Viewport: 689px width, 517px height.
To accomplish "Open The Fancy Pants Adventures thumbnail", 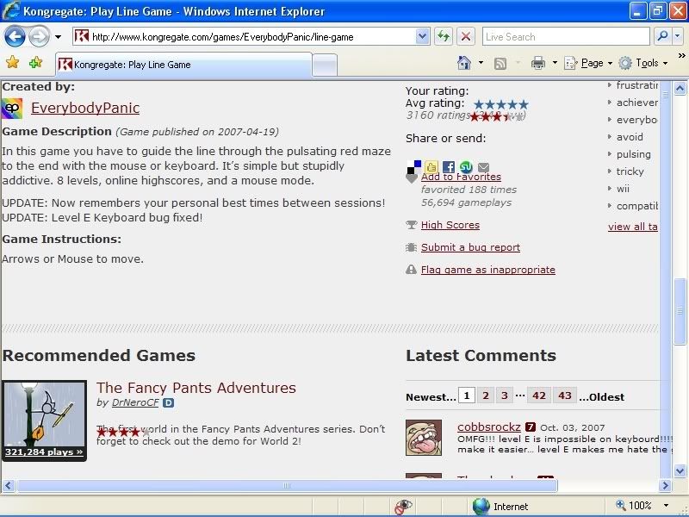I will [x=44, y=420].
